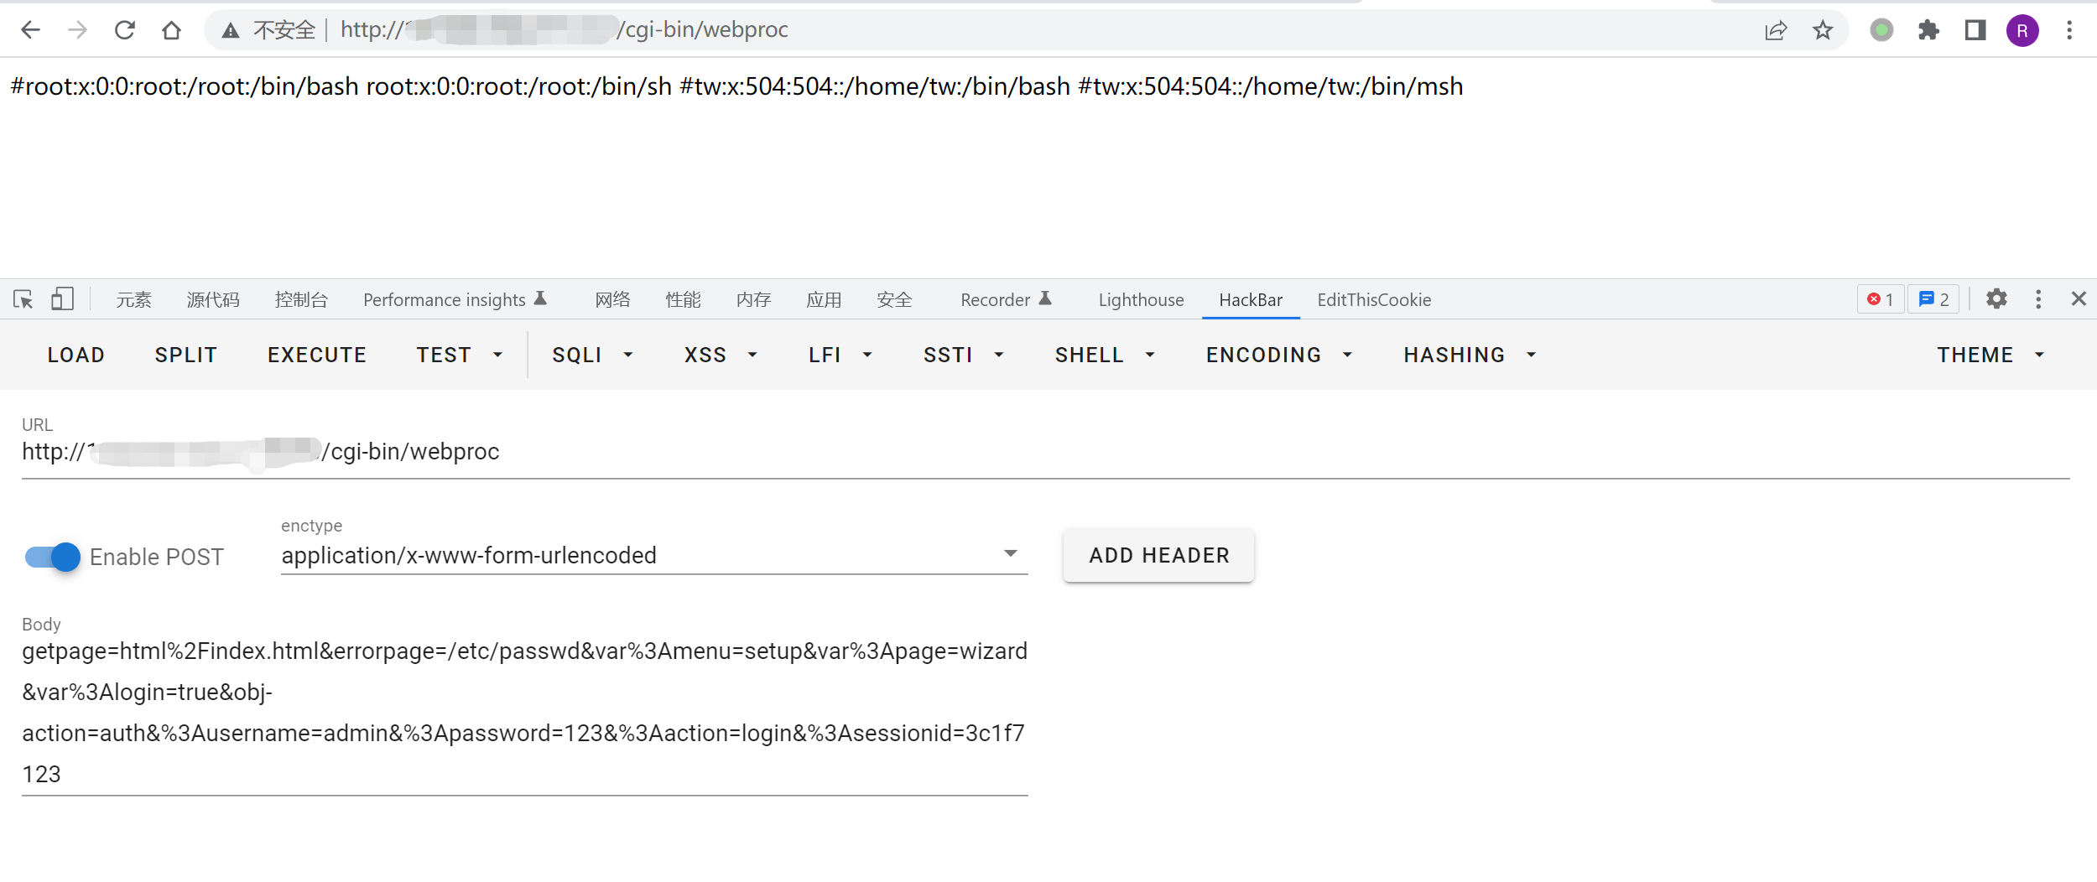
Task: Click the home icon in browser toolbar
Action: (x=171, y=30)
